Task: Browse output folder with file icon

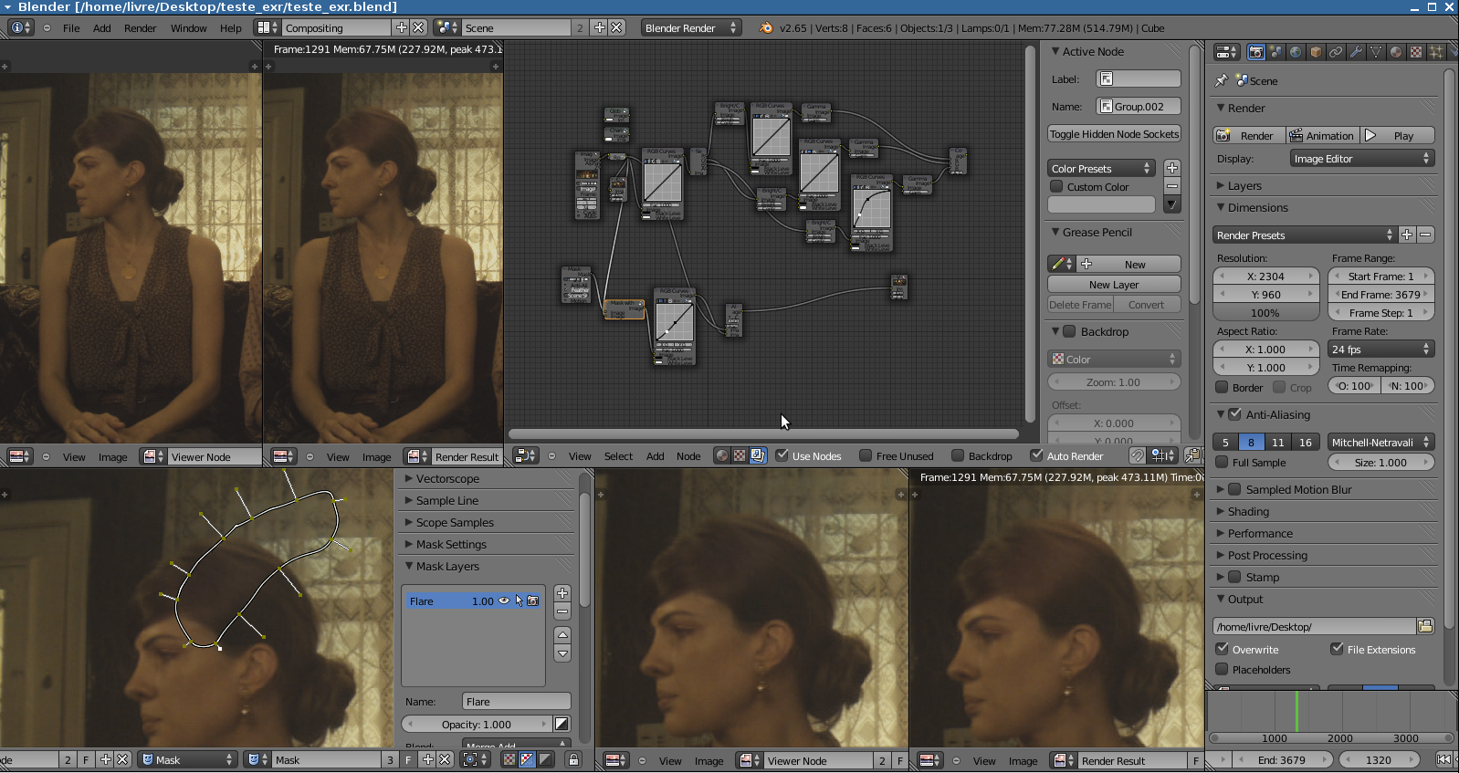Action: [1424, 626]
